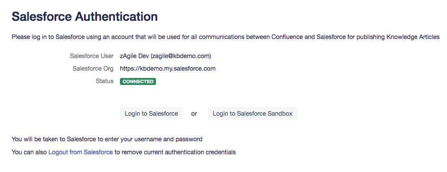Click the Login to Salesforce button
Screen dimensions: 447x172
(x=151, y=114)
